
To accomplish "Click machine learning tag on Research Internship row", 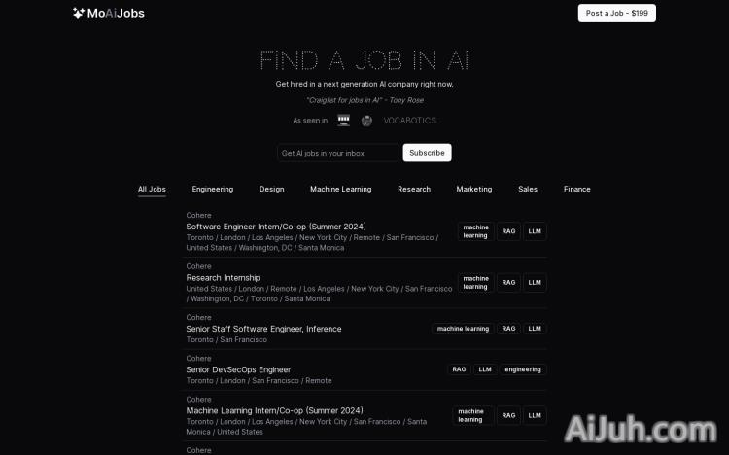I will click(x=475, y=282).
